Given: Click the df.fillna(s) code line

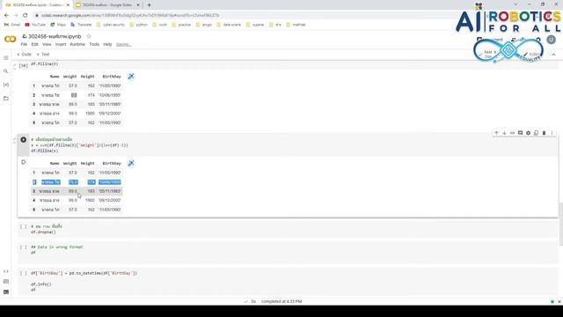Looking at the screenshot, I should (44, 151).
